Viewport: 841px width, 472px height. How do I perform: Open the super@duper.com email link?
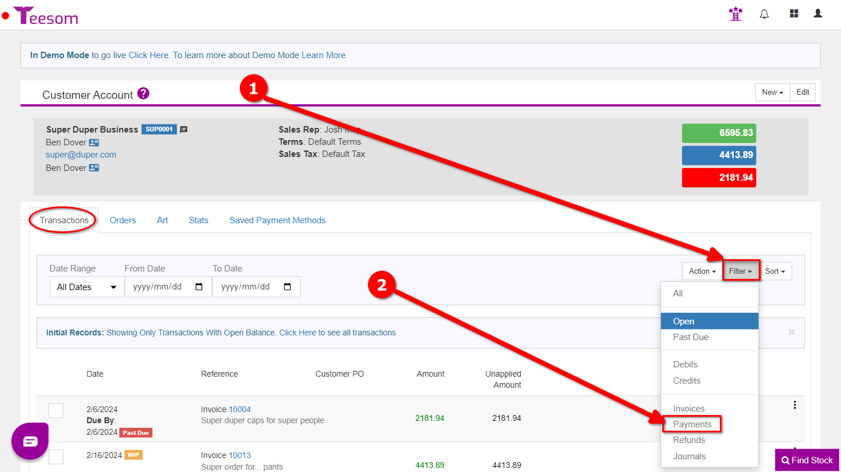point(81,155)
